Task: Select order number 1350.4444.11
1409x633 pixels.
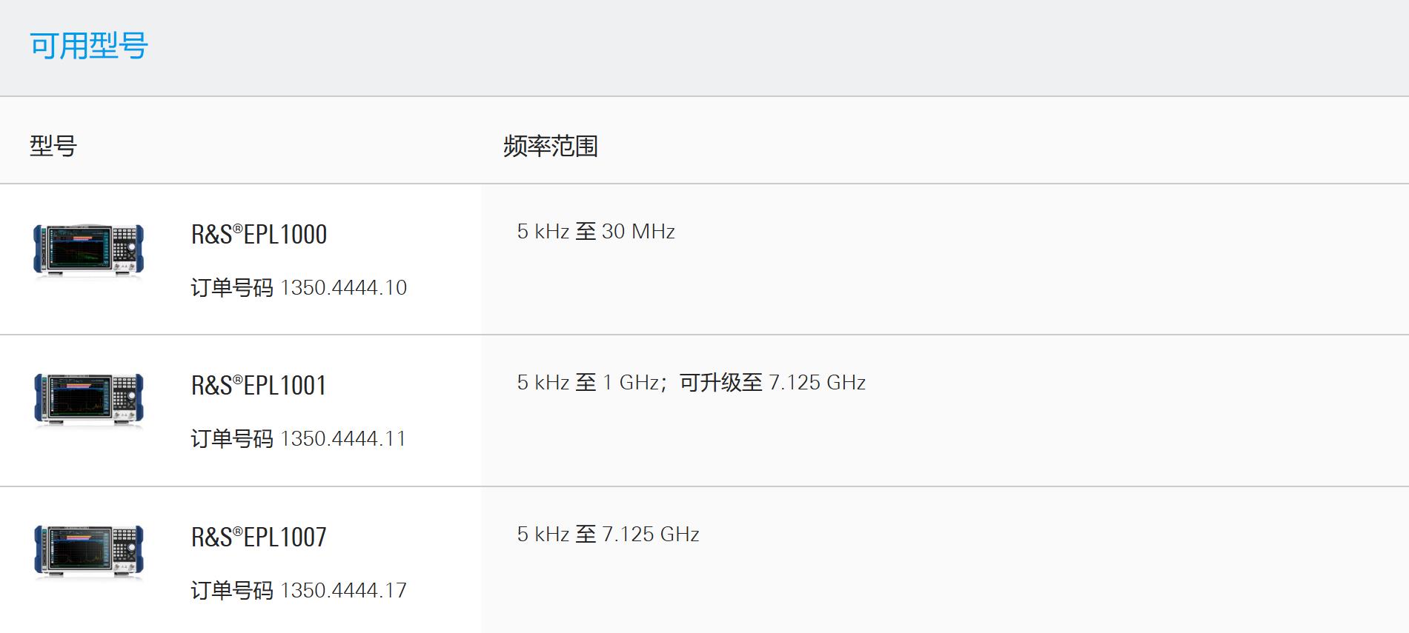Action: tap(343, 438)
